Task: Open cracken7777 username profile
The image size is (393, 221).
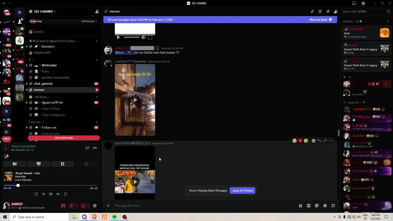Action: (x=123, y=61)
